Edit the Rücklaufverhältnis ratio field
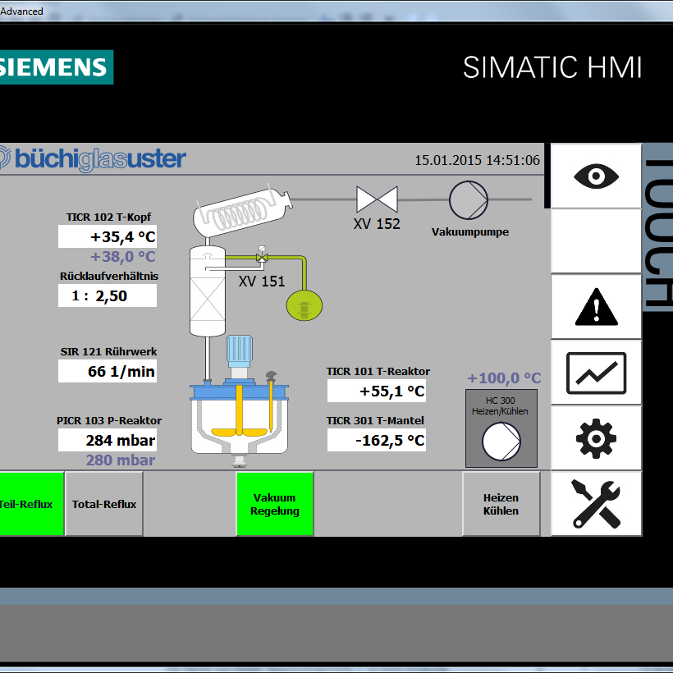 (108, 296)
